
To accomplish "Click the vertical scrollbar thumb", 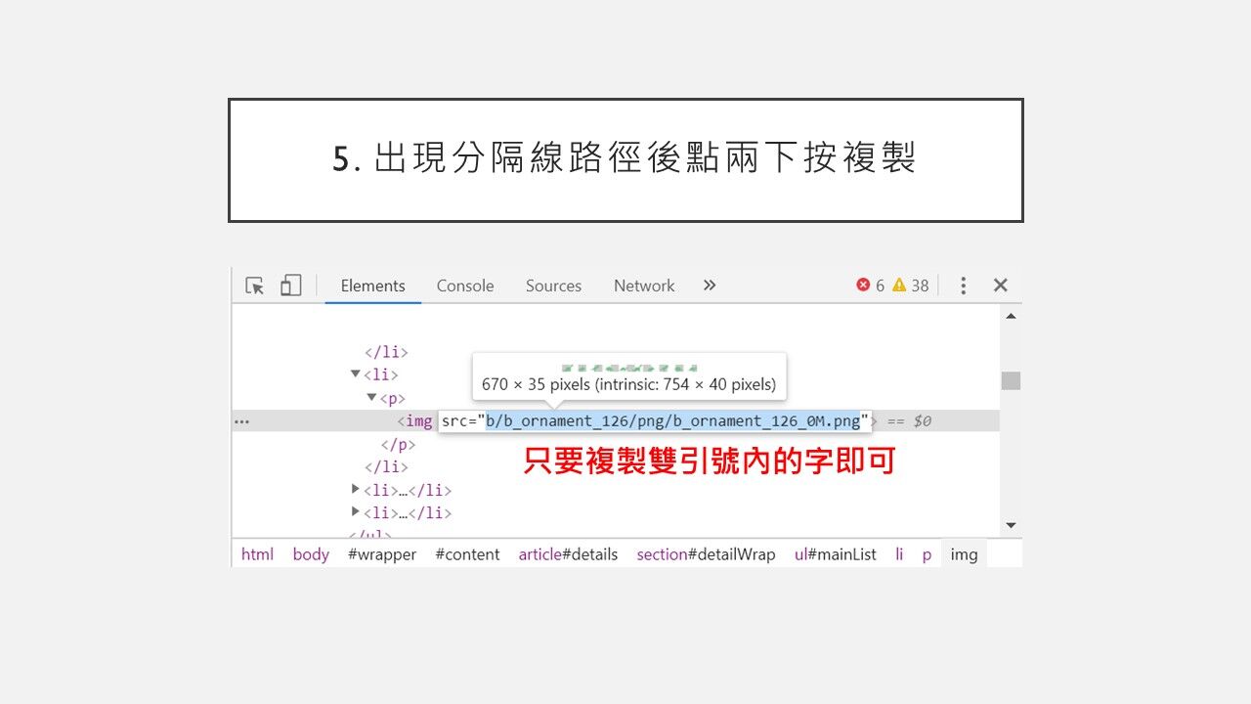I will (x=1011, y=380).
